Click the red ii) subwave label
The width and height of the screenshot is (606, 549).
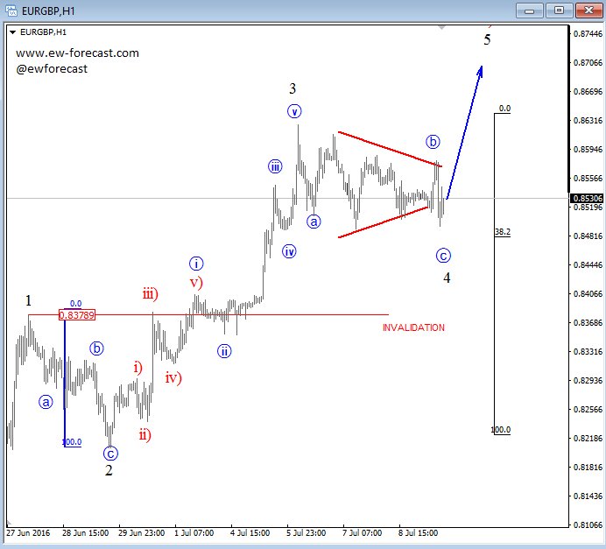coord(145,435)
